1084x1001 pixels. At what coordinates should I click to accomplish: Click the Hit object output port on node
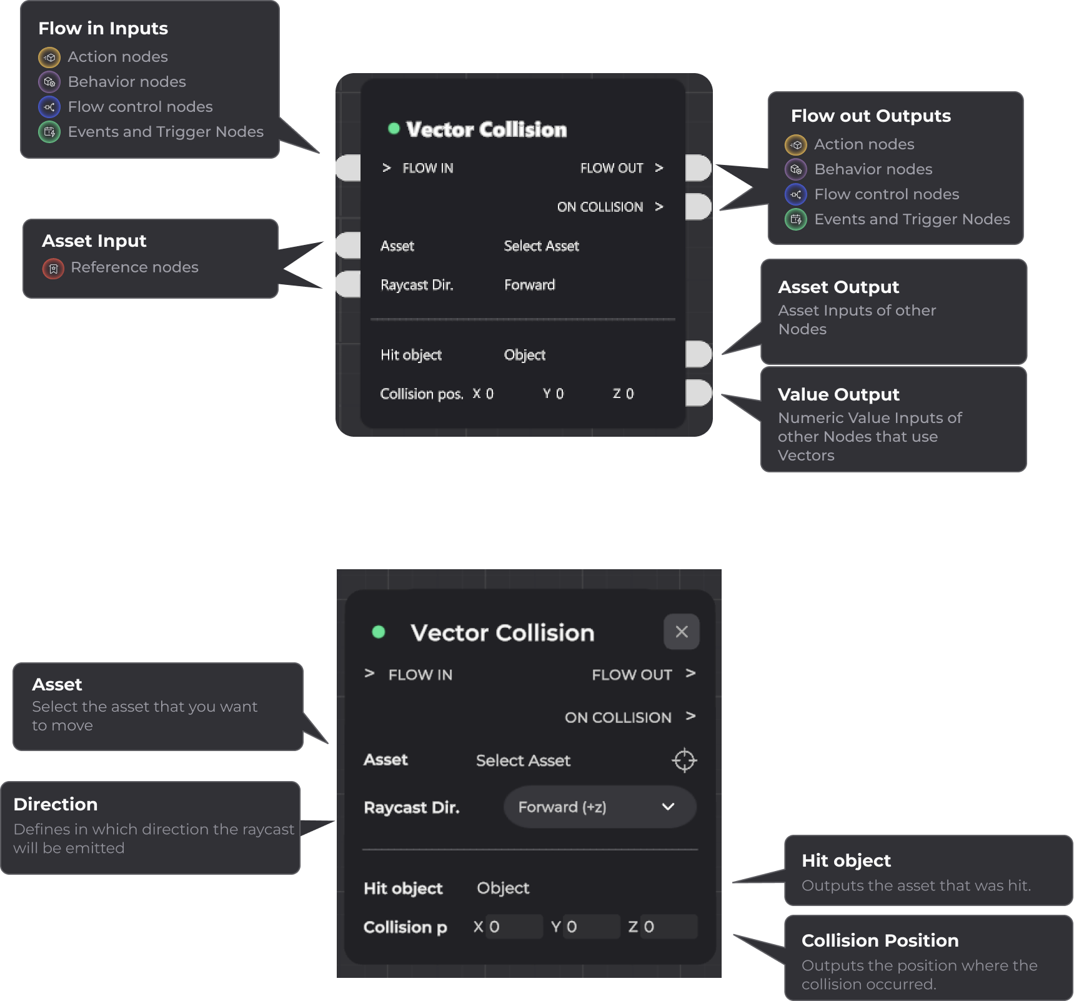[x=699, y=354]
